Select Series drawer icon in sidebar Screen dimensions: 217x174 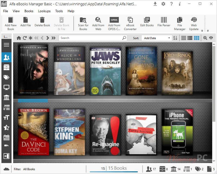click(x=6, y=68)
